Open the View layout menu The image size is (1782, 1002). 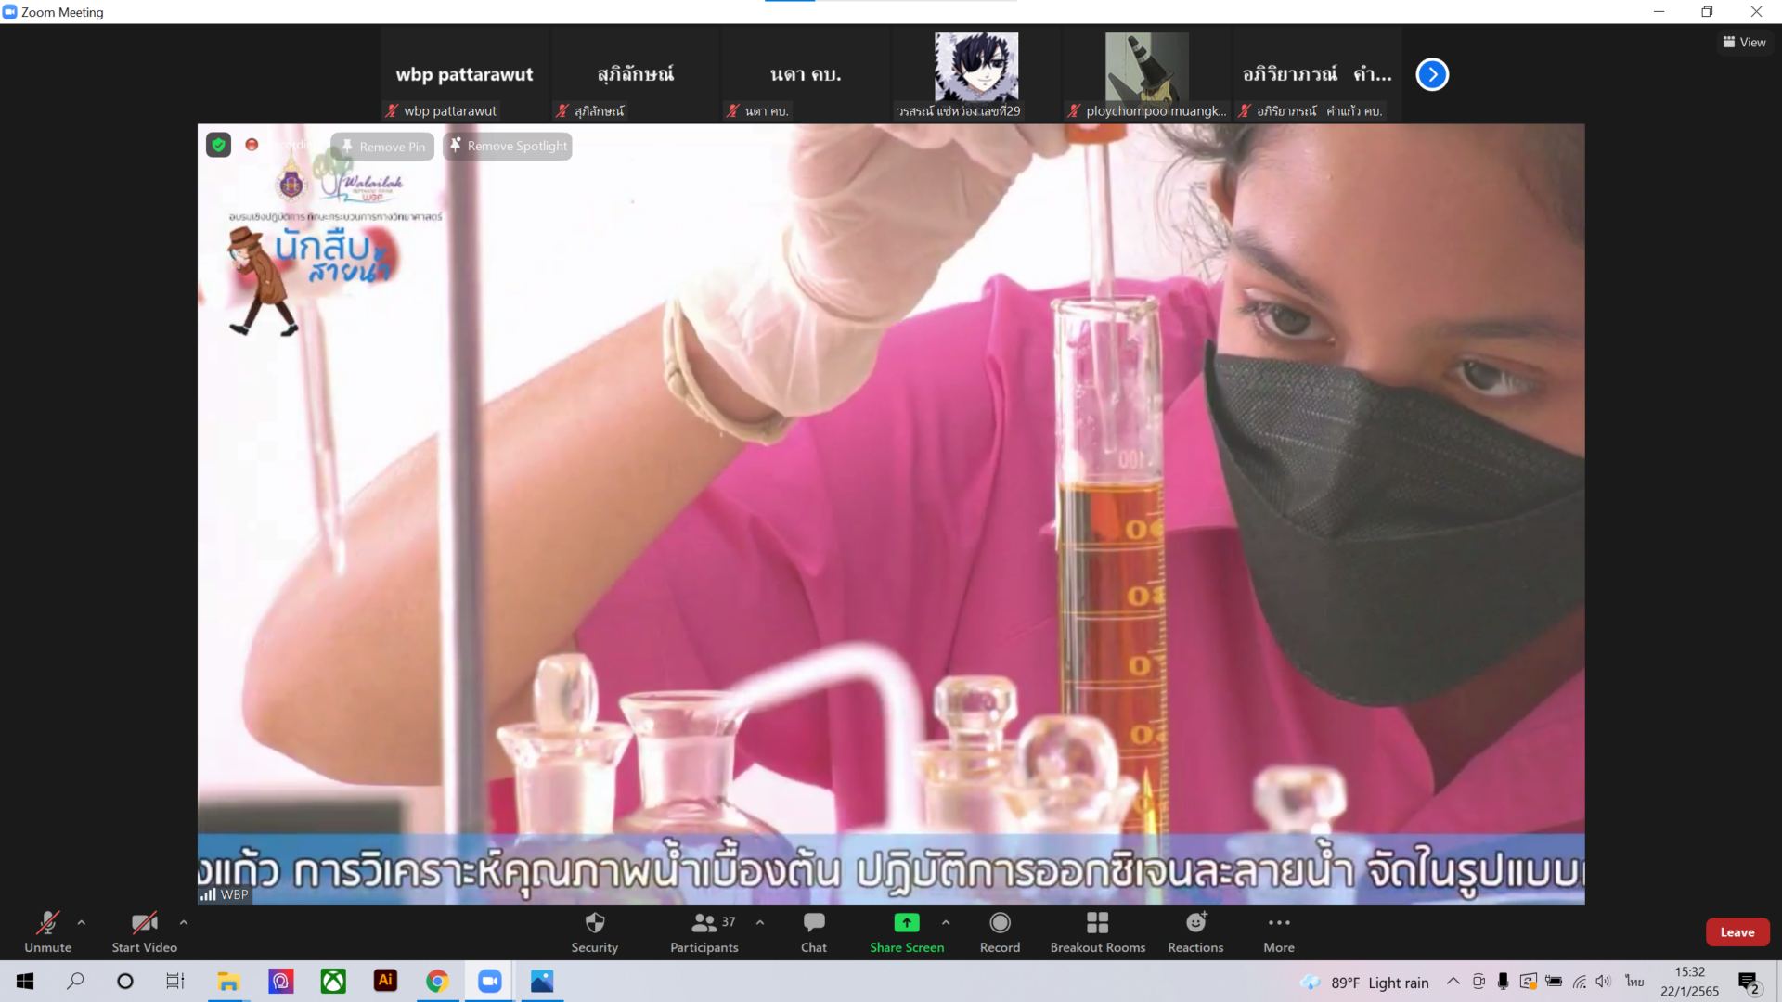[1744, 43]
